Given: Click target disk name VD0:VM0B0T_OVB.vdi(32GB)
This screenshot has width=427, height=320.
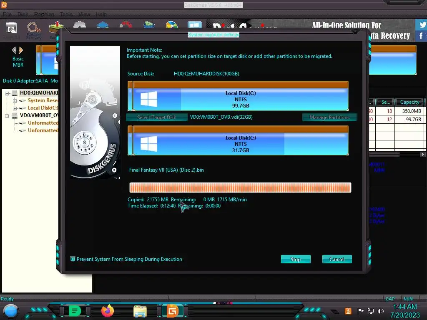Looking at the screenshot, I should pyautogui.click(x=221, y=117).
